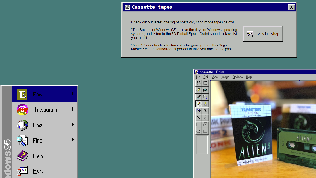Choose the Fill With Color bucket tool
Viewport: 316px width, 178px height.
click(x=205, y=90)
